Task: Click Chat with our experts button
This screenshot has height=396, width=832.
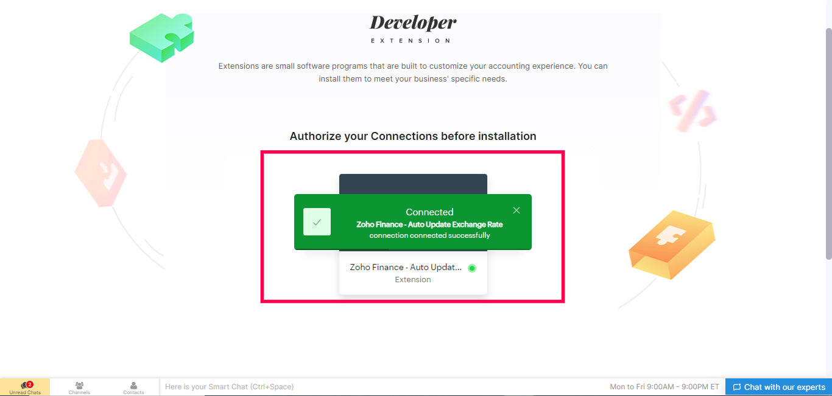Action: tap(778, 387)
